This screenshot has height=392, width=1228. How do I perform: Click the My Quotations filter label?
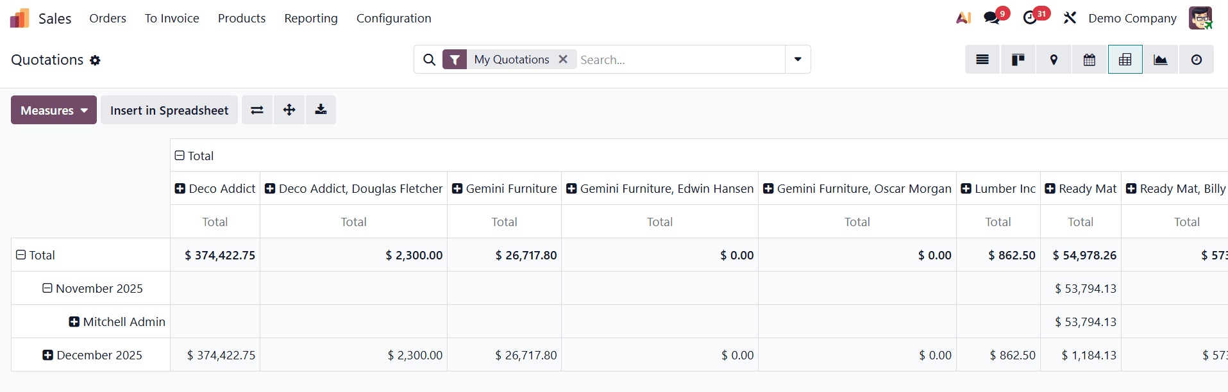(x=512, y=60)
